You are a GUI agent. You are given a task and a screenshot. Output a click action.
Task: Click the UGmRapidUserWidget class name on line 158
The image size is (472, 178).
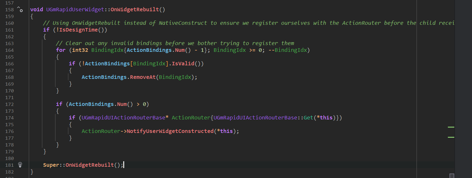[75, 9]
